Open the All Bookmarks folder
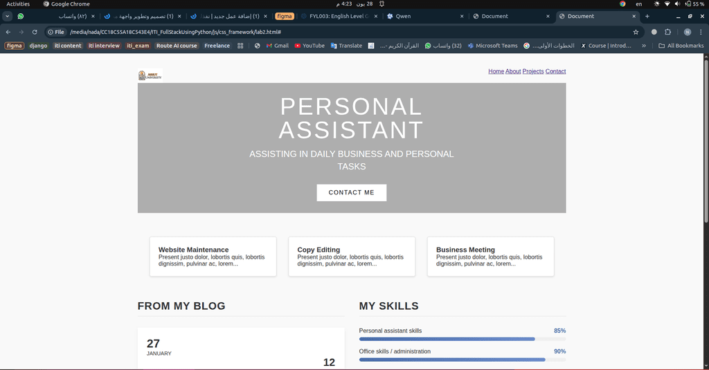This screenshot has height=370, width=709. tap(681, 46)
